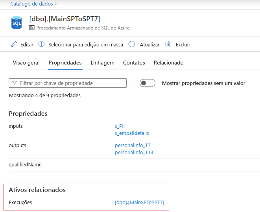The image size is (260, 212).
Task: Open the Relacionado tab
Action: click(168, 63)
